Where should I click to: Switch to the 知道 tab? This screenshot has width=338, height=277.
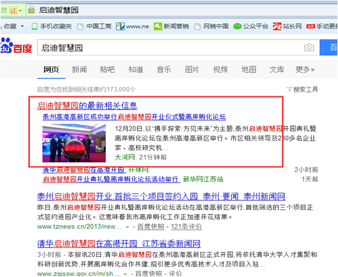[136, 69]
